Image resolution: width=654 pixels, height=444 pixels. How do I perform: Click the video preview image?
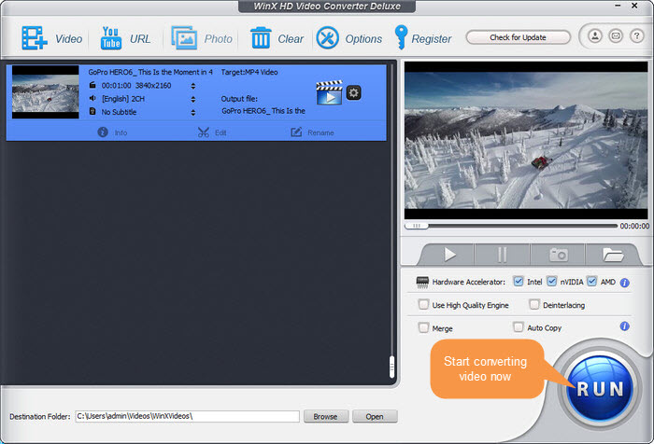pos(526,140)
